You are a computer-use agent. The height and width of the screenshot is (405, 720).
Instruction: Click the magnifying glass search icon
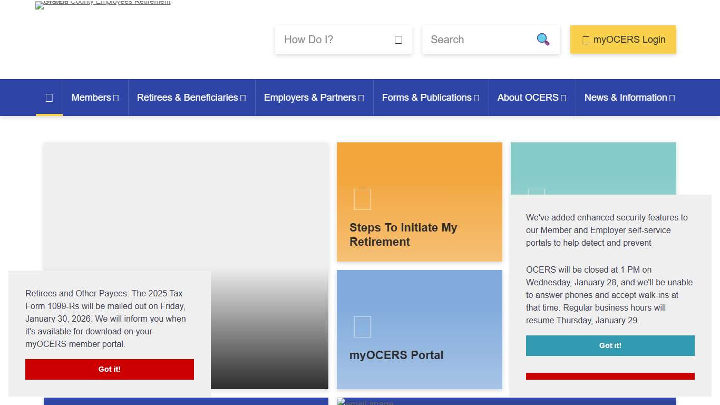(543, 40)
